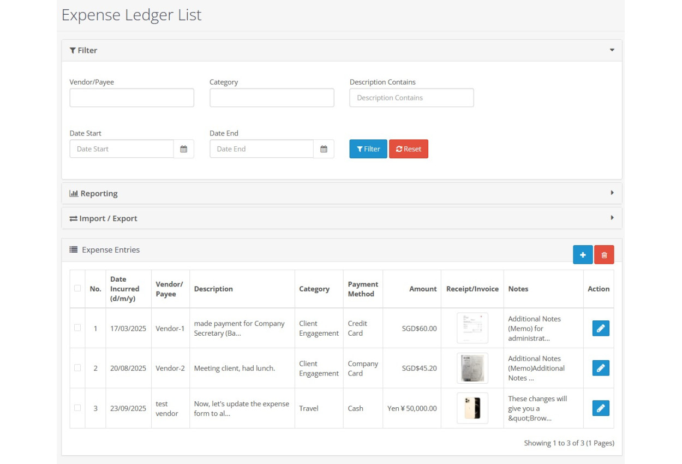
Task: Focus the Description Contains text box
Action: pos(411,98)
